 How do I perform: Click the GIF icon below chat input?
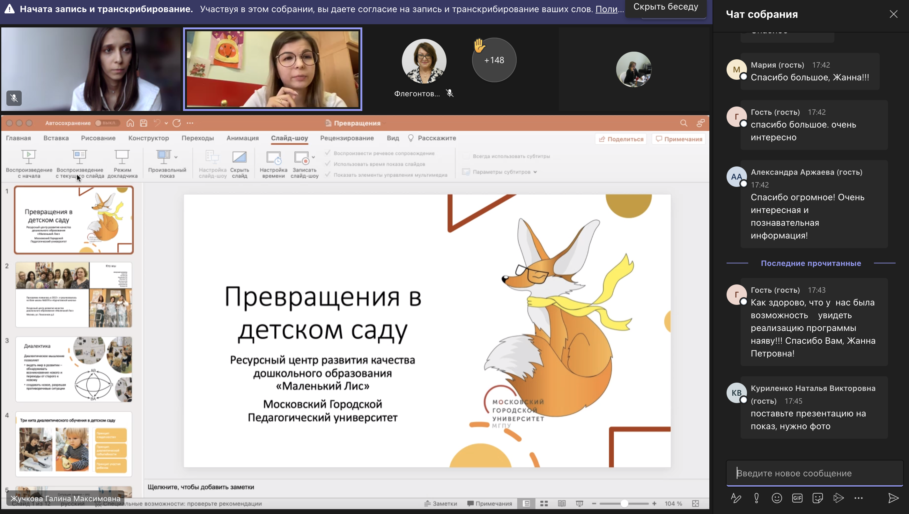tap(797, 498)
